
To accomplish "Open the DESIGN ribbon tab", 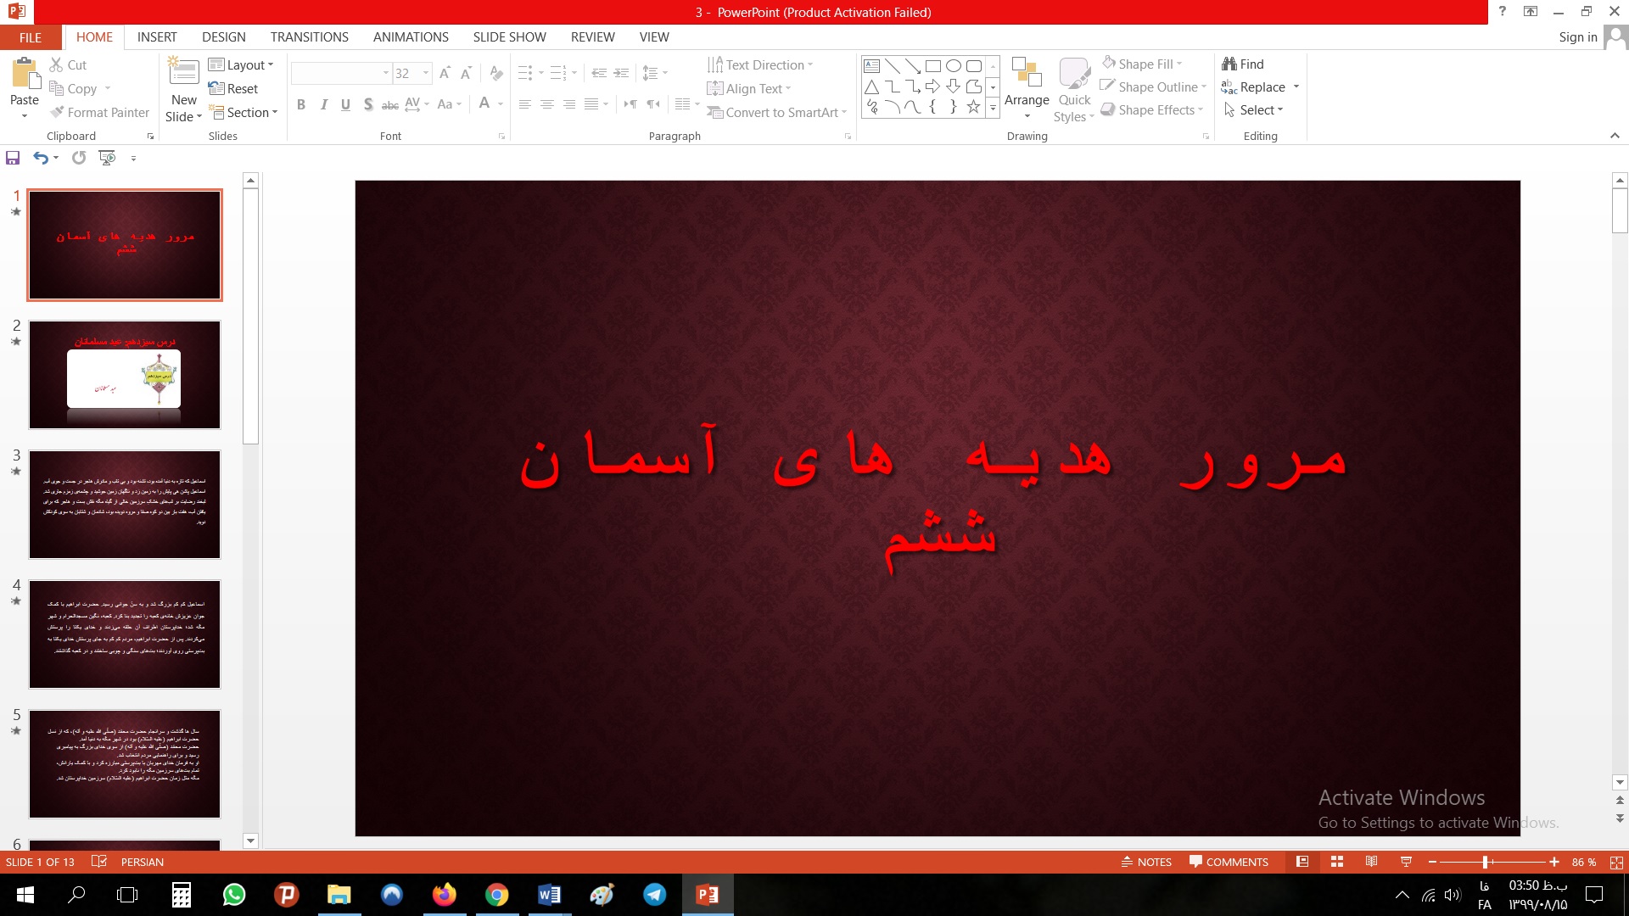I will [x=224, y=37].
